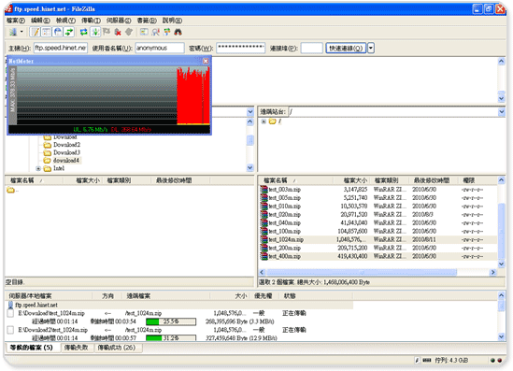Open the 書籤(B) menu

(147, 21)
